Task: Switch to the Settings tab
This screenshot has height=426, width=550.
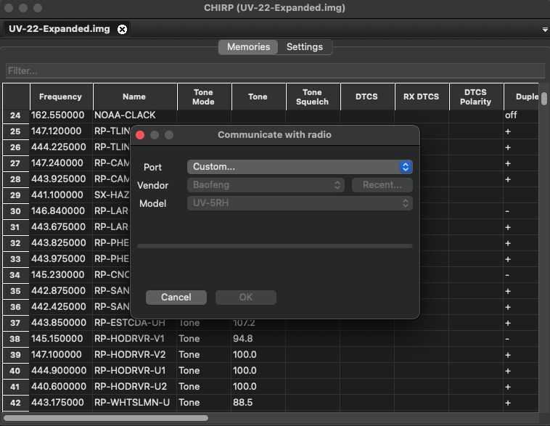Action: (x=304, y=46)
